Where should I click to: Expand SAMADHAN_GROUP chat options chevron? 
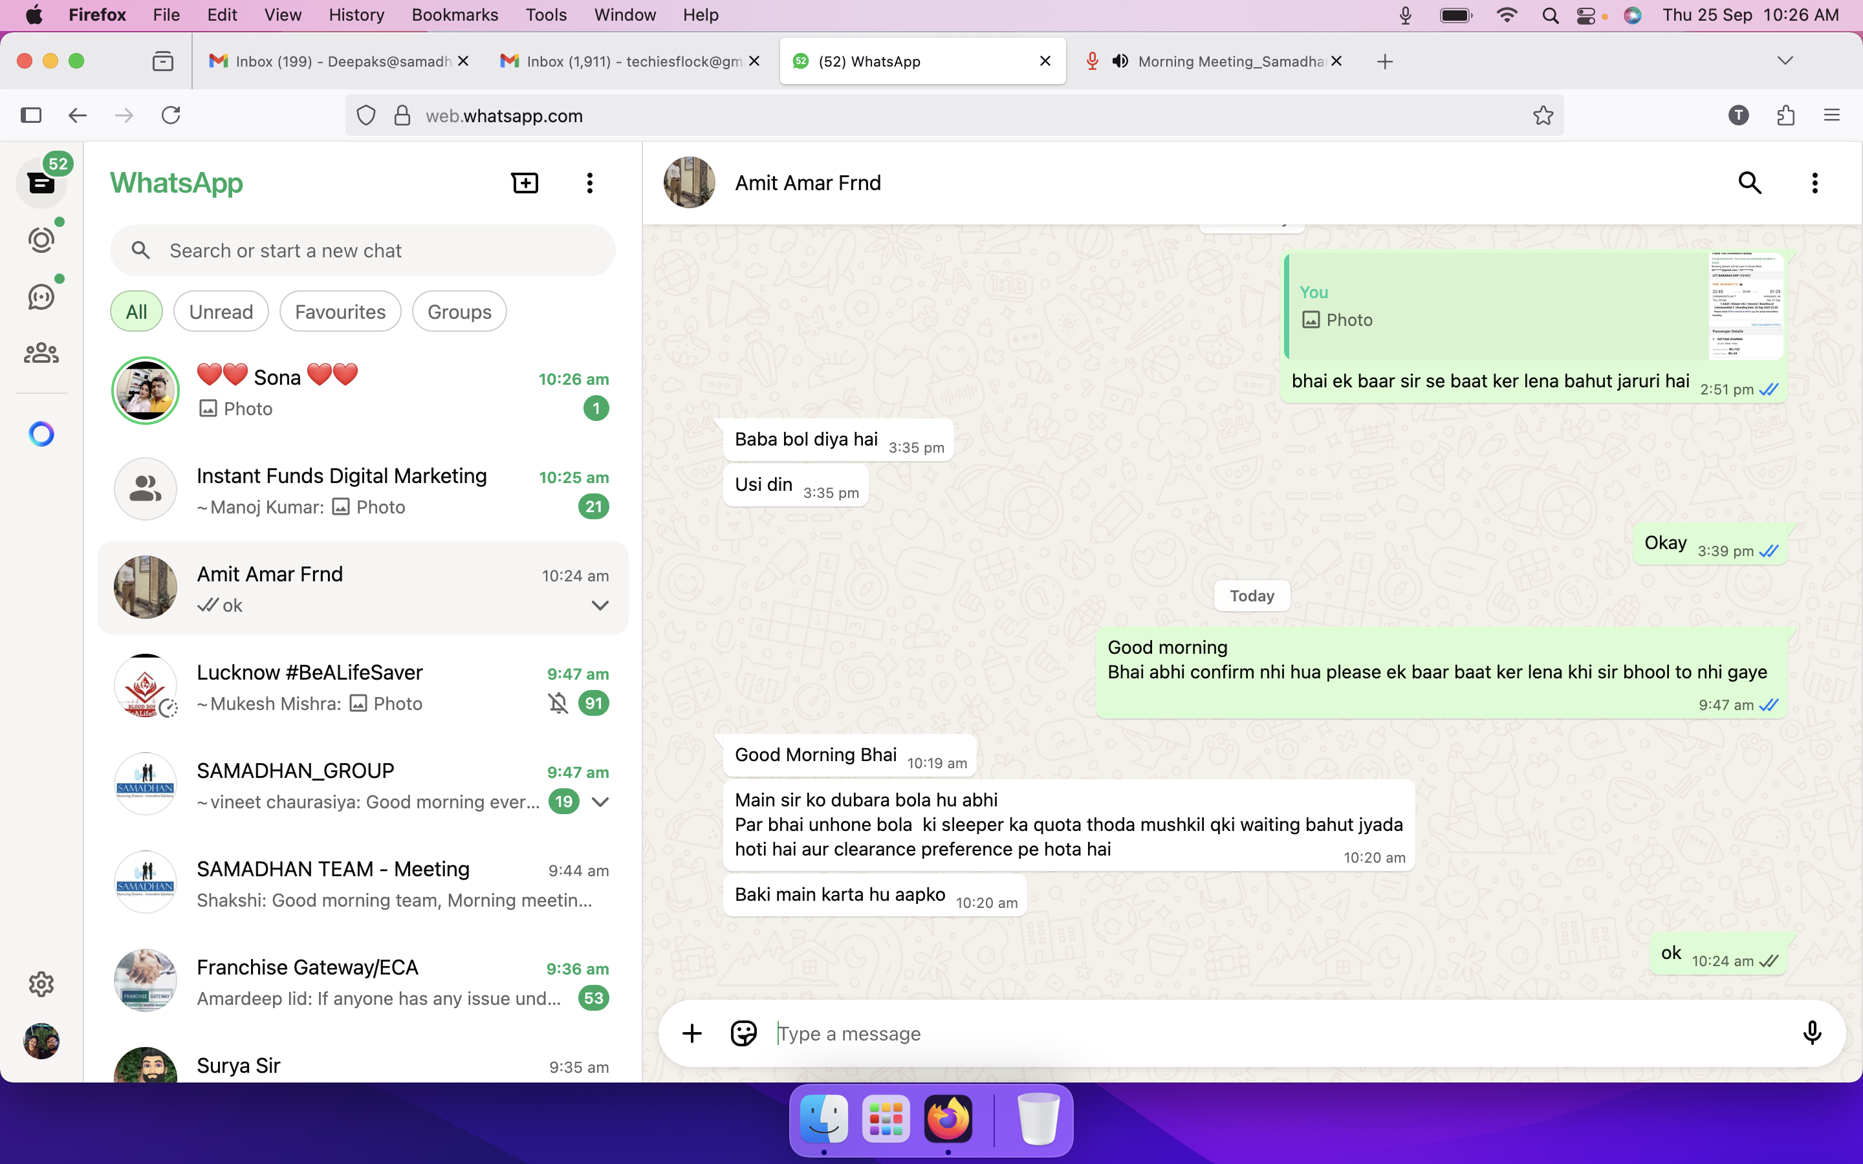click(x=600, y=802)
